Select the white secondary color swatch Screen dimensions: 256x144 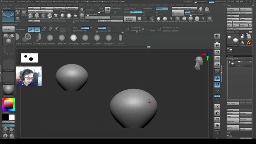[12, 117]
